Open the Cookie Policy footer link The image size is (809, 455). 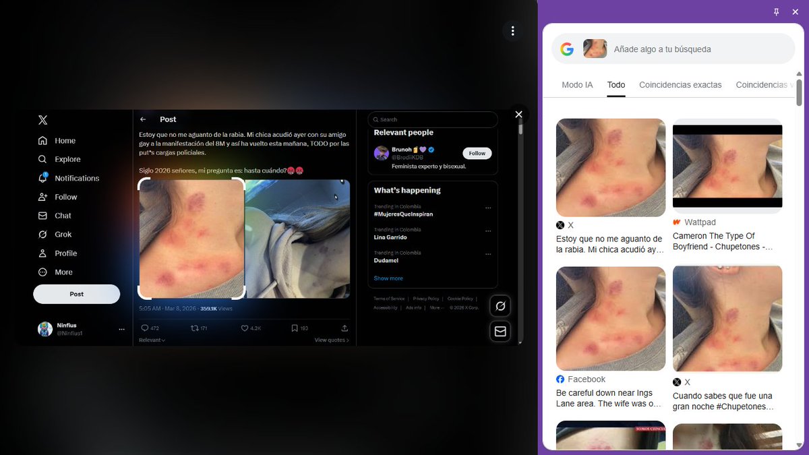460,299
